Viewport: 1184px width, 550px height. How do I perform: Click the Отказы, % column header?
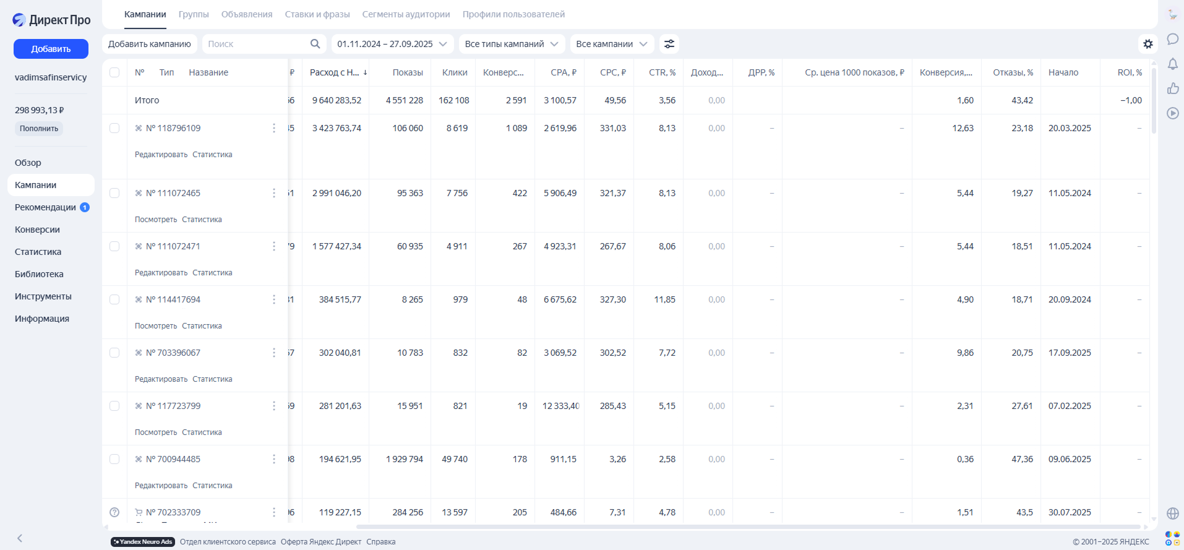pyautogui.click(x=1013, y=72)
